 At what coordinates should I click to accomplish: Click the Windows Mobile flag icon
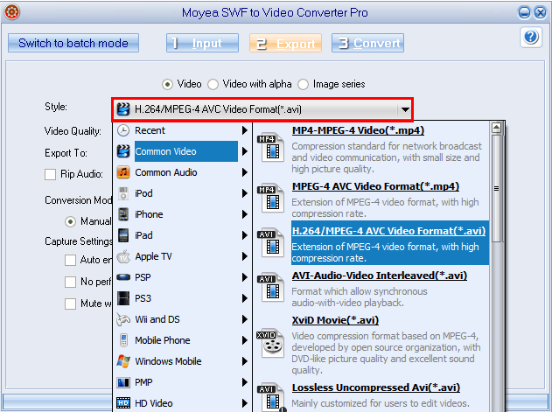pyautogui.click(x=123, y=361)
